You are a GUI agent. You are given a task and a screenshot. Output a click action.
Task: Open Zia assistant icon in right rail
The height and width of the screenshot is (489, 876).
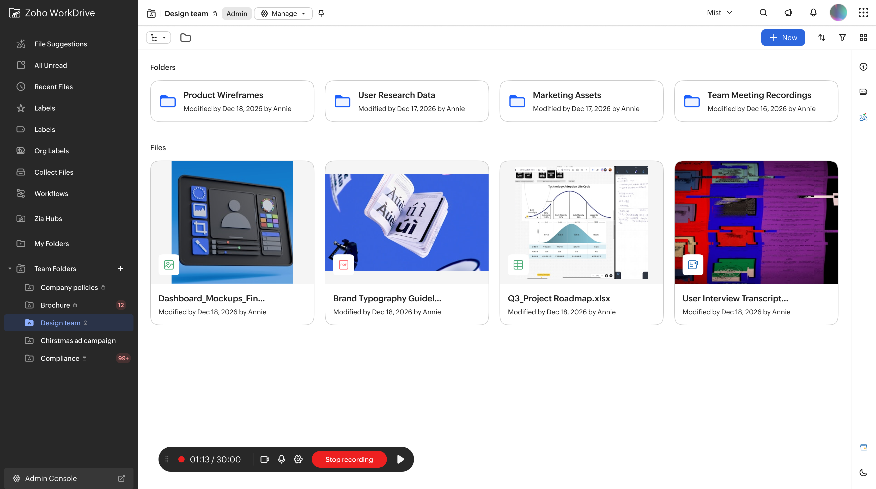pyautogui.click(x=863, y=117)
